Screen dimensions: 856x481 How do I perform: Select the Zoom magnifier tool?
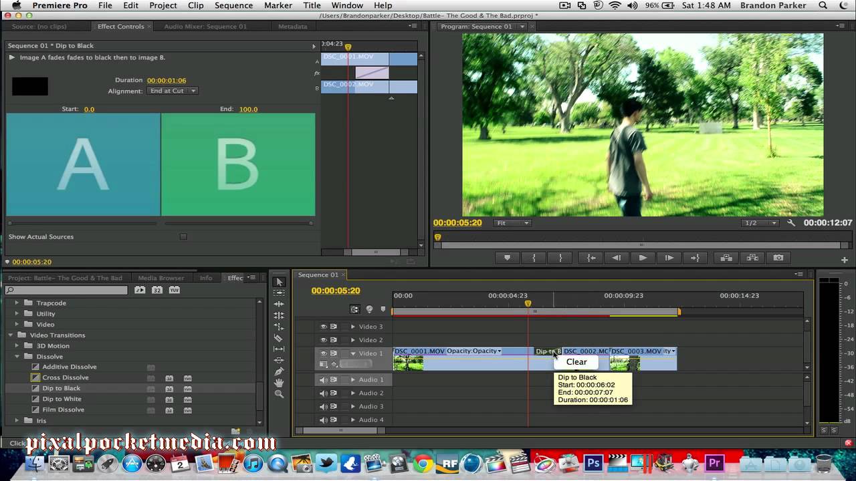[x=279, y=394]
